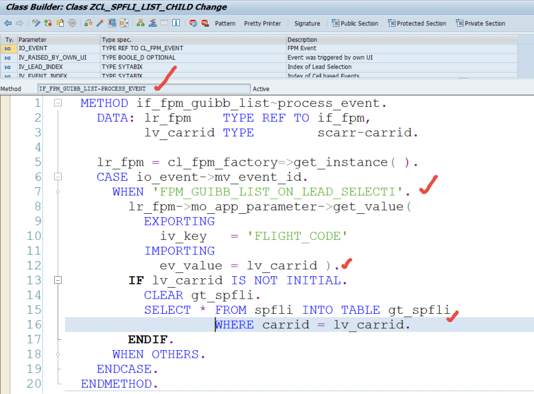The image size is (534, 394).
Task: Click the Set/Delete Session Breakpoint icon
Action: [x=193, y=23]
